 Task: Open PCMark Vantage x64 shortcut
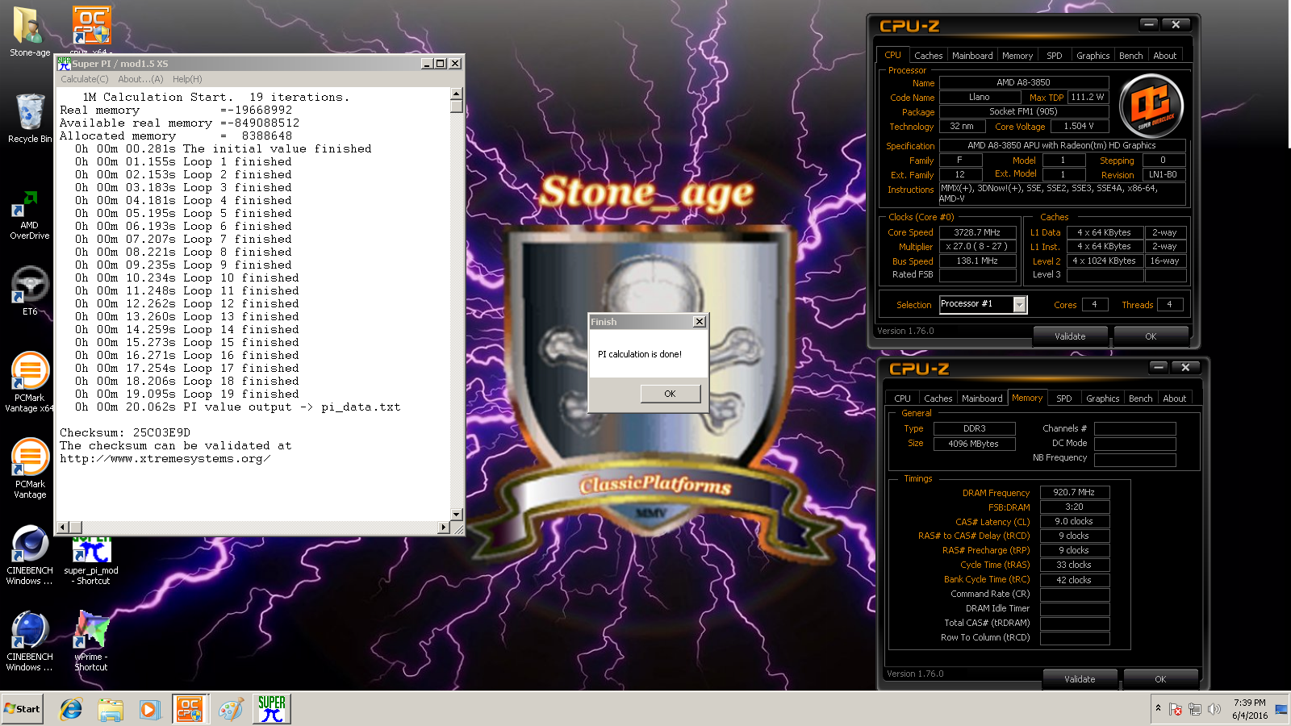click(x=30, y=382)
